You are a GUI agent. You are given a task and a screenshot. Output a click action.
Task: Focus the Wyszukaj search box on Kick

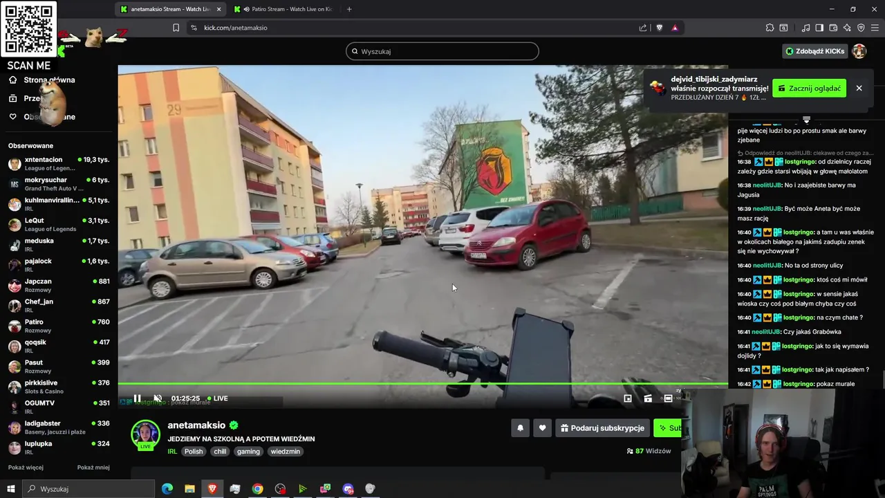[442, 51]
